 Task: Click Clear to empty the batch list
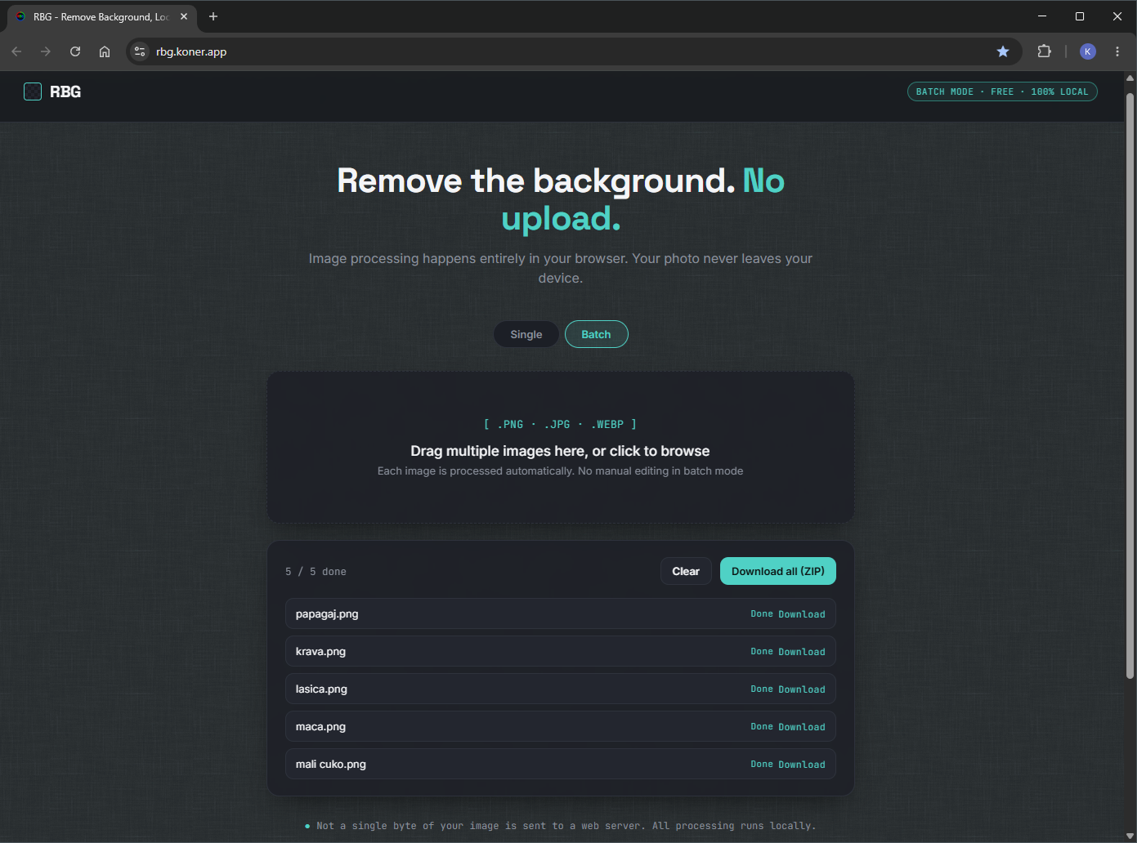(686, 571)
